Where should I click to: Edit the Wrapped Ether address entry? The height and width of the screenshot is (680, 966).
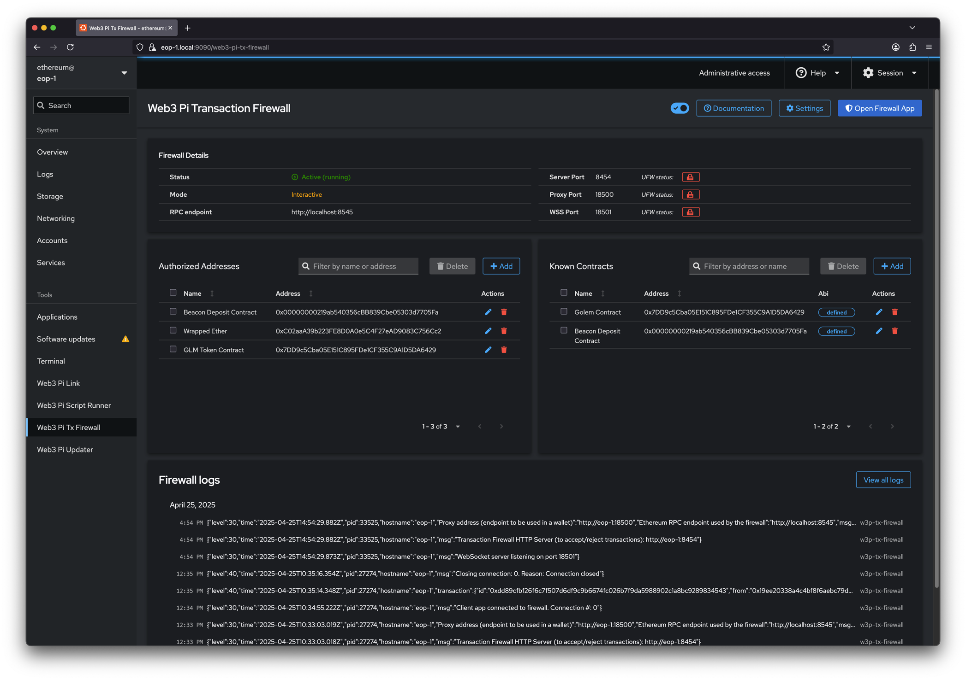point(488,331)
